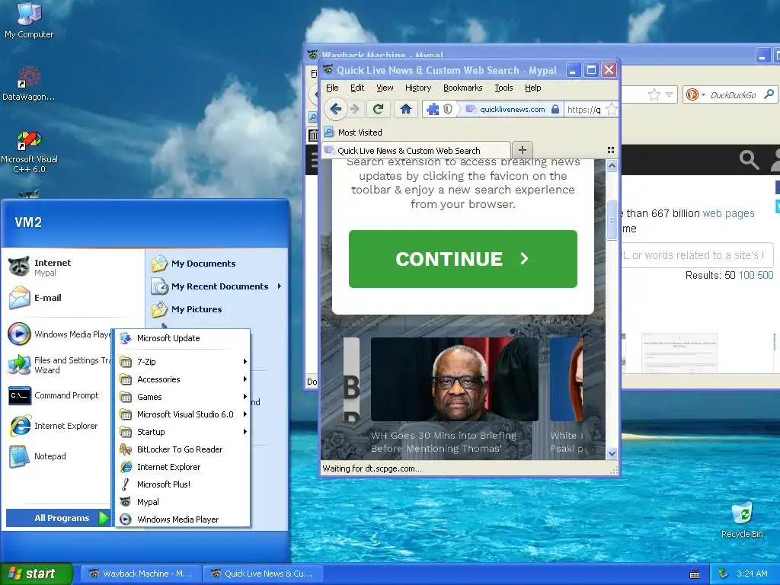
Task: Open Edit menu
Action: pos(357,88)
